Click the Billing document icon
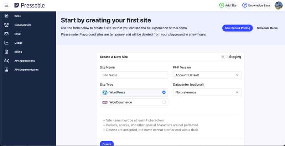 click(x=6, y=52)
